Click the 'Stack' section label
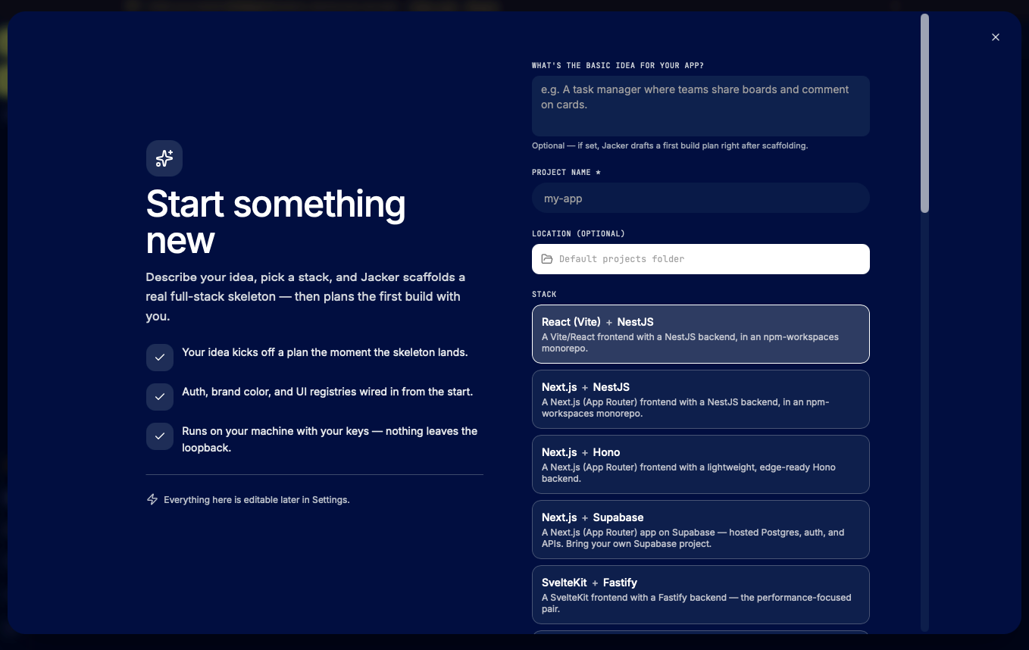This screenshot has width=1029, height=650. point(544,295)
